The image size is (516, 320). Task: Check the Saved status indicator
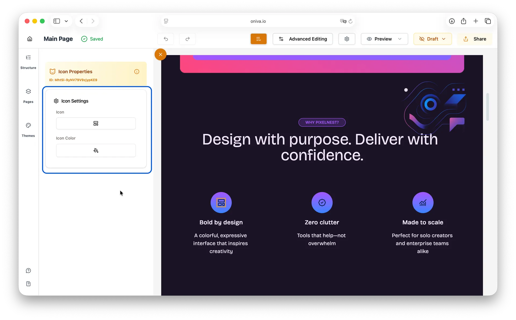(x=92, y=39)
